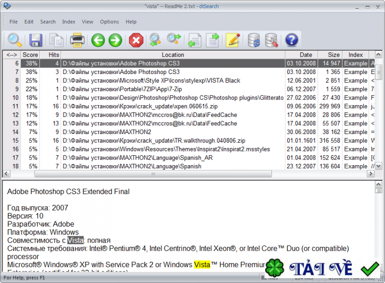This screenshot has width=385, height=283.
Task: Open the Help menu
Action: tap(131, 22)
